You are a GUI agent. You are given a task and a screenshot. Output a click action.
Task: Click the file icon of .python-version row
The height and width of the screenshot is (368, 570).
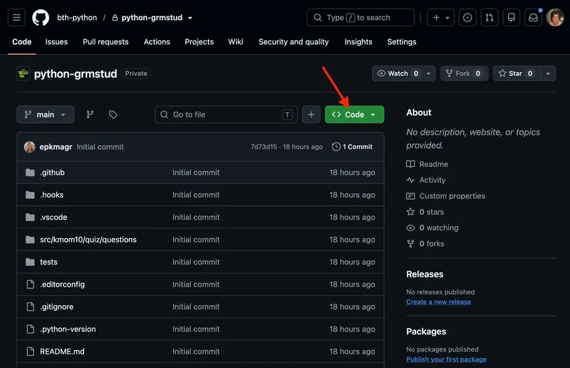[31, 329]
